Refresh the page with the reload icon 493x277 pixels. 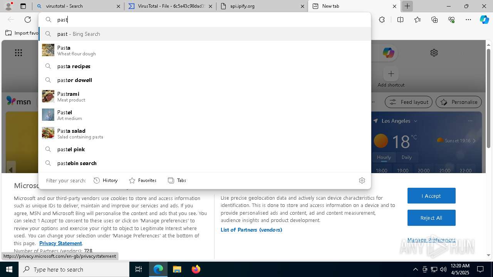[28, 20]
